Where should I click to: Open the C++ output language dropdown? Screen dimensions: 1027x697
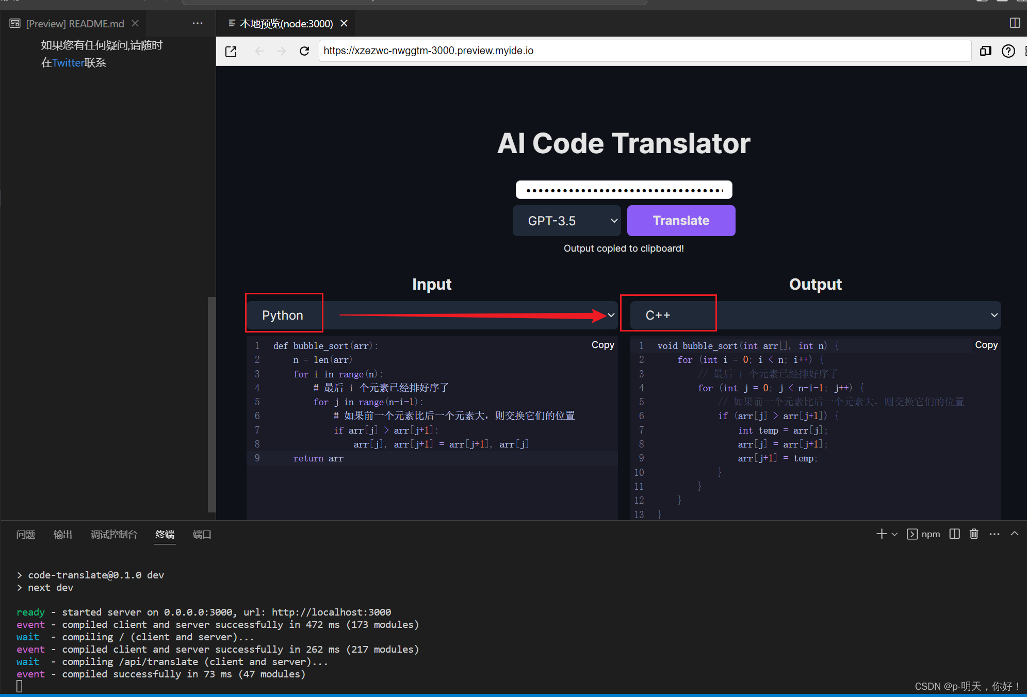click(816, 315)
